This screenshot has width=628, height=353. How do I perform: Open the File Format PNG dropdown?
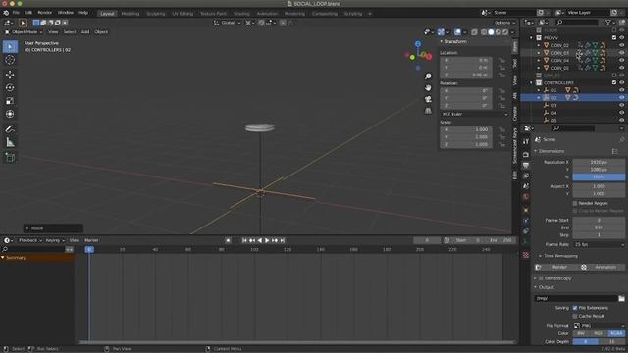click(x=599, y=326)
